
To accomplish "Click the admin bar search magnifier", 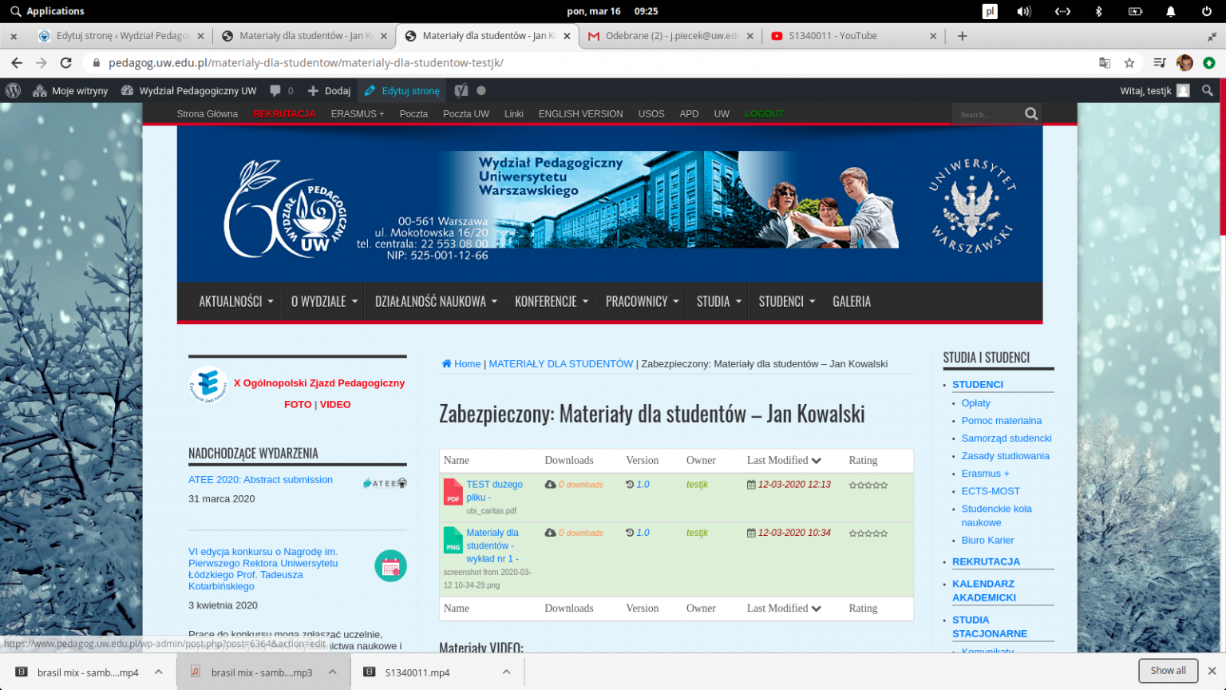I will 1208,90.
